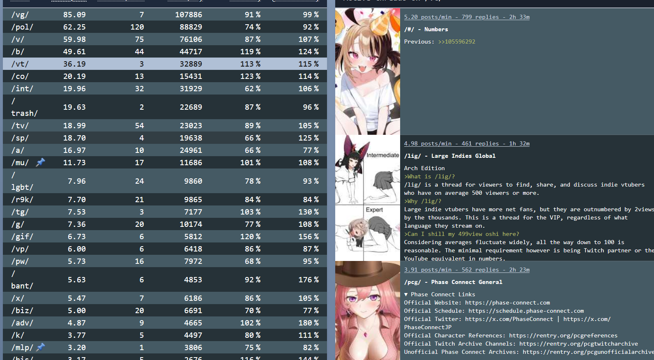Click the pin icon beside /mu/
Screen dimensions: 654x360
[x=40, y=162]
